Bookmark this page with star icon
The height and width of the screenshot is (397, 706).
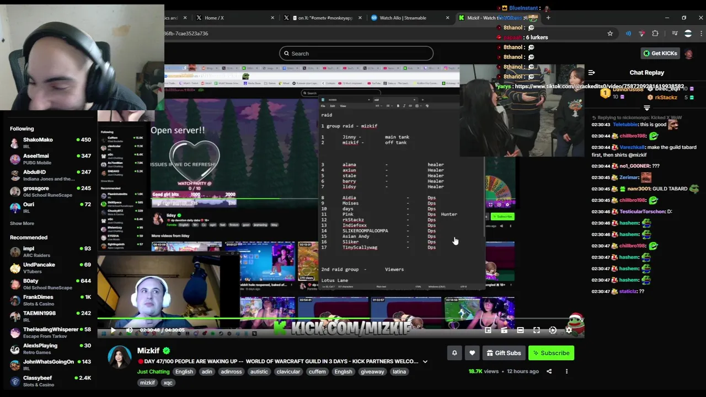(x=610, y=34)
